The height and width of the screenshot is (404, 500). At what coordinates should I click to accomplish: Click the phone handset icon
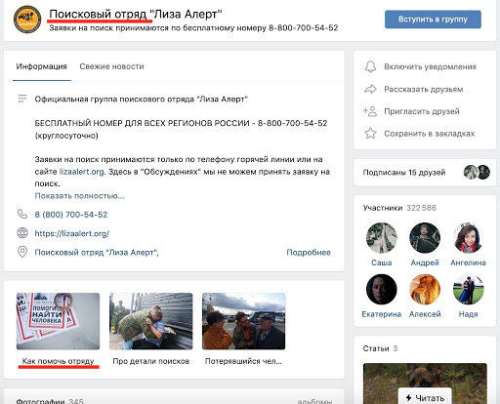click(x=22, y=214)
